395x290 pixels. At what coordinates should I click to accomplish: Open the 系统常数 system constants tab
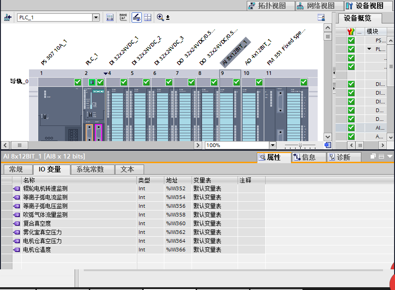tap(93, 169)
